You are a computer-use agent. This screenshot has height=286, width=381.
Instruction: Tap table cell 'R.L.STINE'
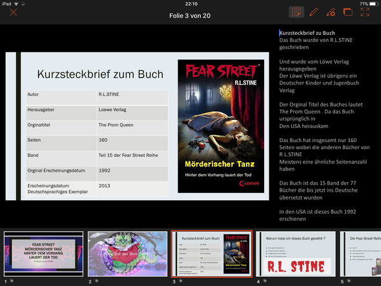[x=132, y=97]
